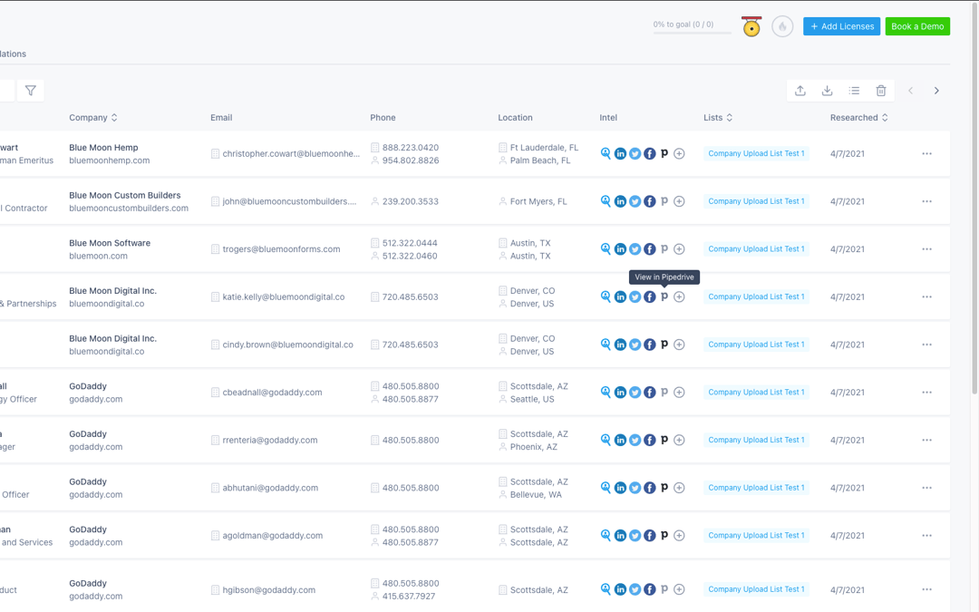Click the plus icon to add intel for cbeadnall

click(x=679, y=392)
